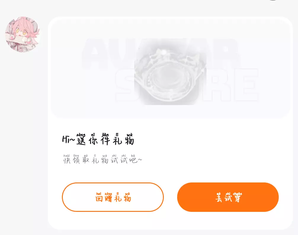The width and height of the screenshot is (298, 235).
Task: Click the 回赠礼物 return gift button
Action: coord(113,197)
